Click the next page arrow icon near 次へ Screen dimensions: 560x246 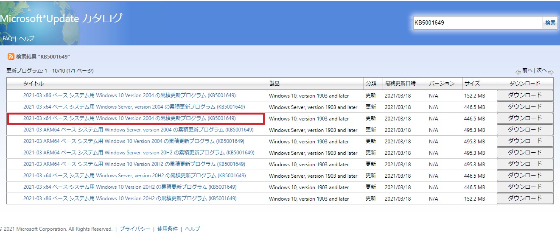click(x=551, y=72)
